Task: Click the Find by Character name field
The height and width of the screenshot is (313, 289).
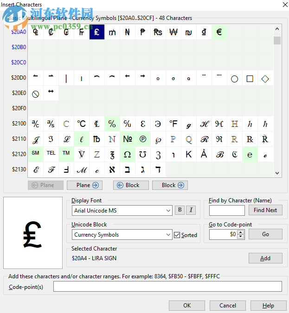Action: pyautogui.click(x=227, y=210)
